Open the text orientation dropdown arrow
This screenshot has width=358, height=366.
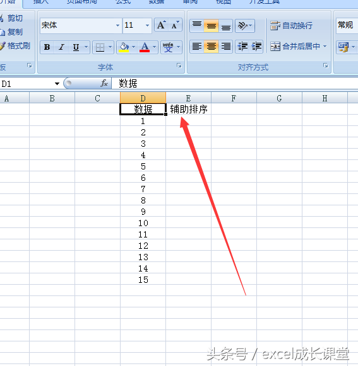click(x=251, y=25)
